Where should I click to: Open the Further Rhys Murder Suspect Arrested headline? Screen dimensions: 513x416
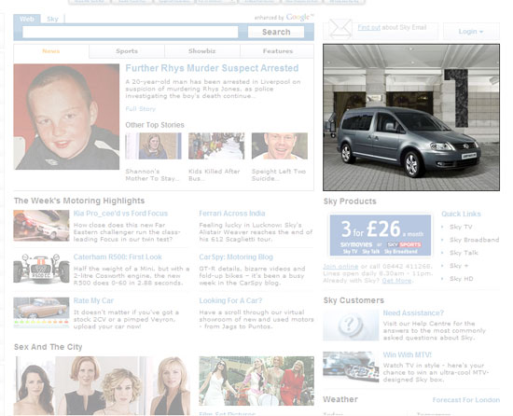tap(212, 68)
